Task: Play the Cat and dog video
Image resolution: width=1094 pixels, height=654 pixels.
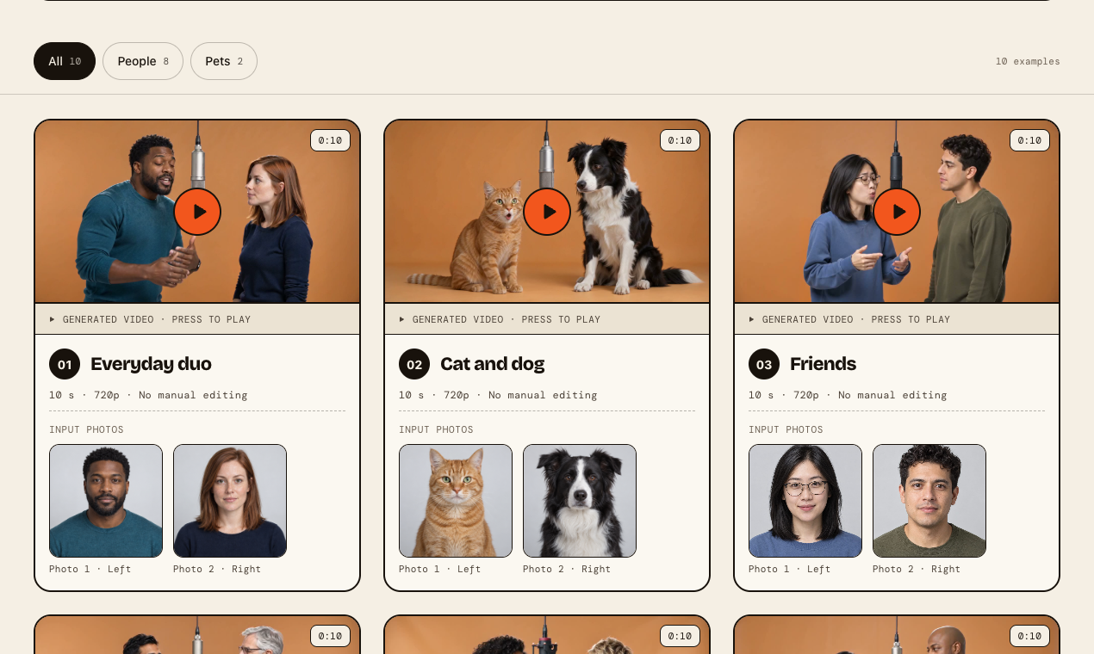Action: [x=547, y=212]
